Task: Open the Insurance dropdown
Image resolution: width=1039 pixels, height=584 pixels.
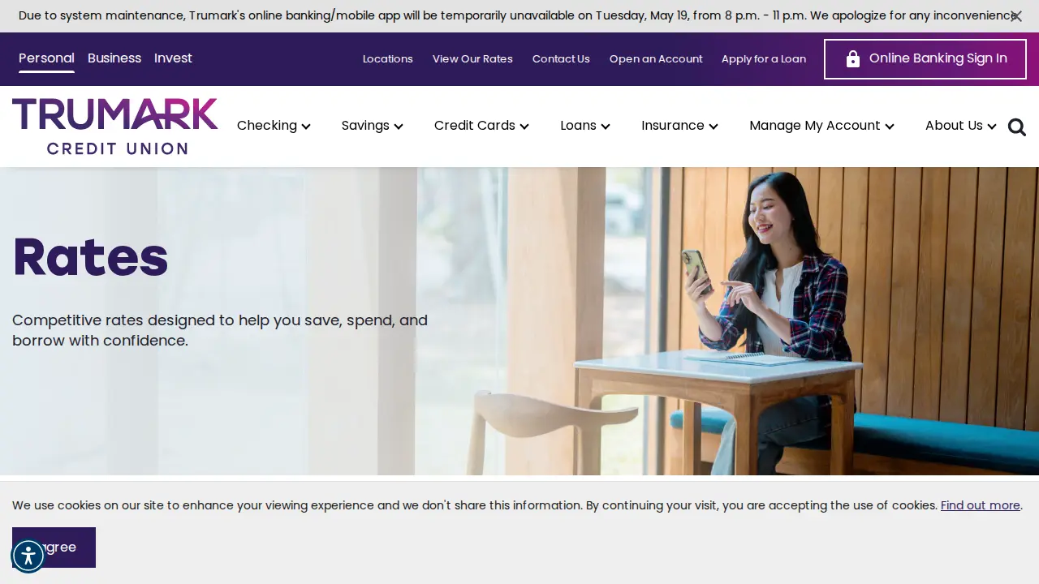Action: (679, 126)
